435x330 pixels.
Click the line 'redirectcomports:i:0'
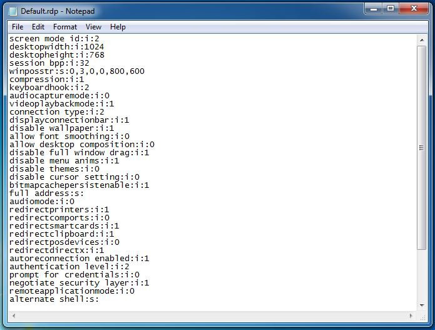click(x=59, y=217)
